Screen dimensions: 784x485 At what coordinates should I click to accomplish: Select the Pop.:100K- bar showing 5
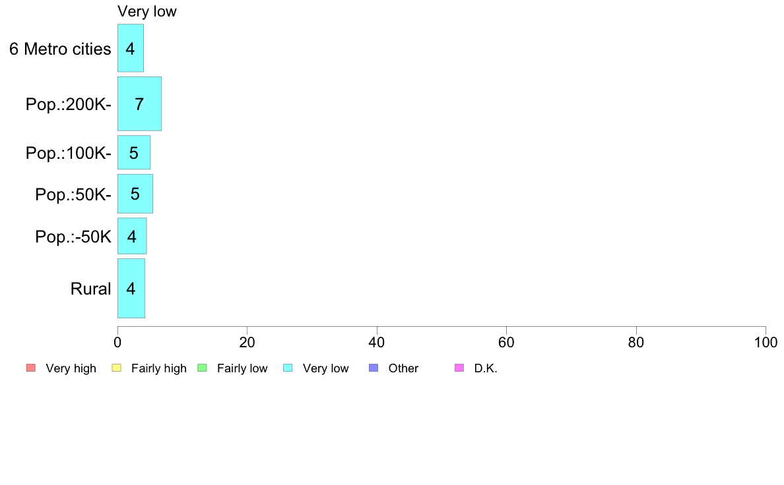134,152
